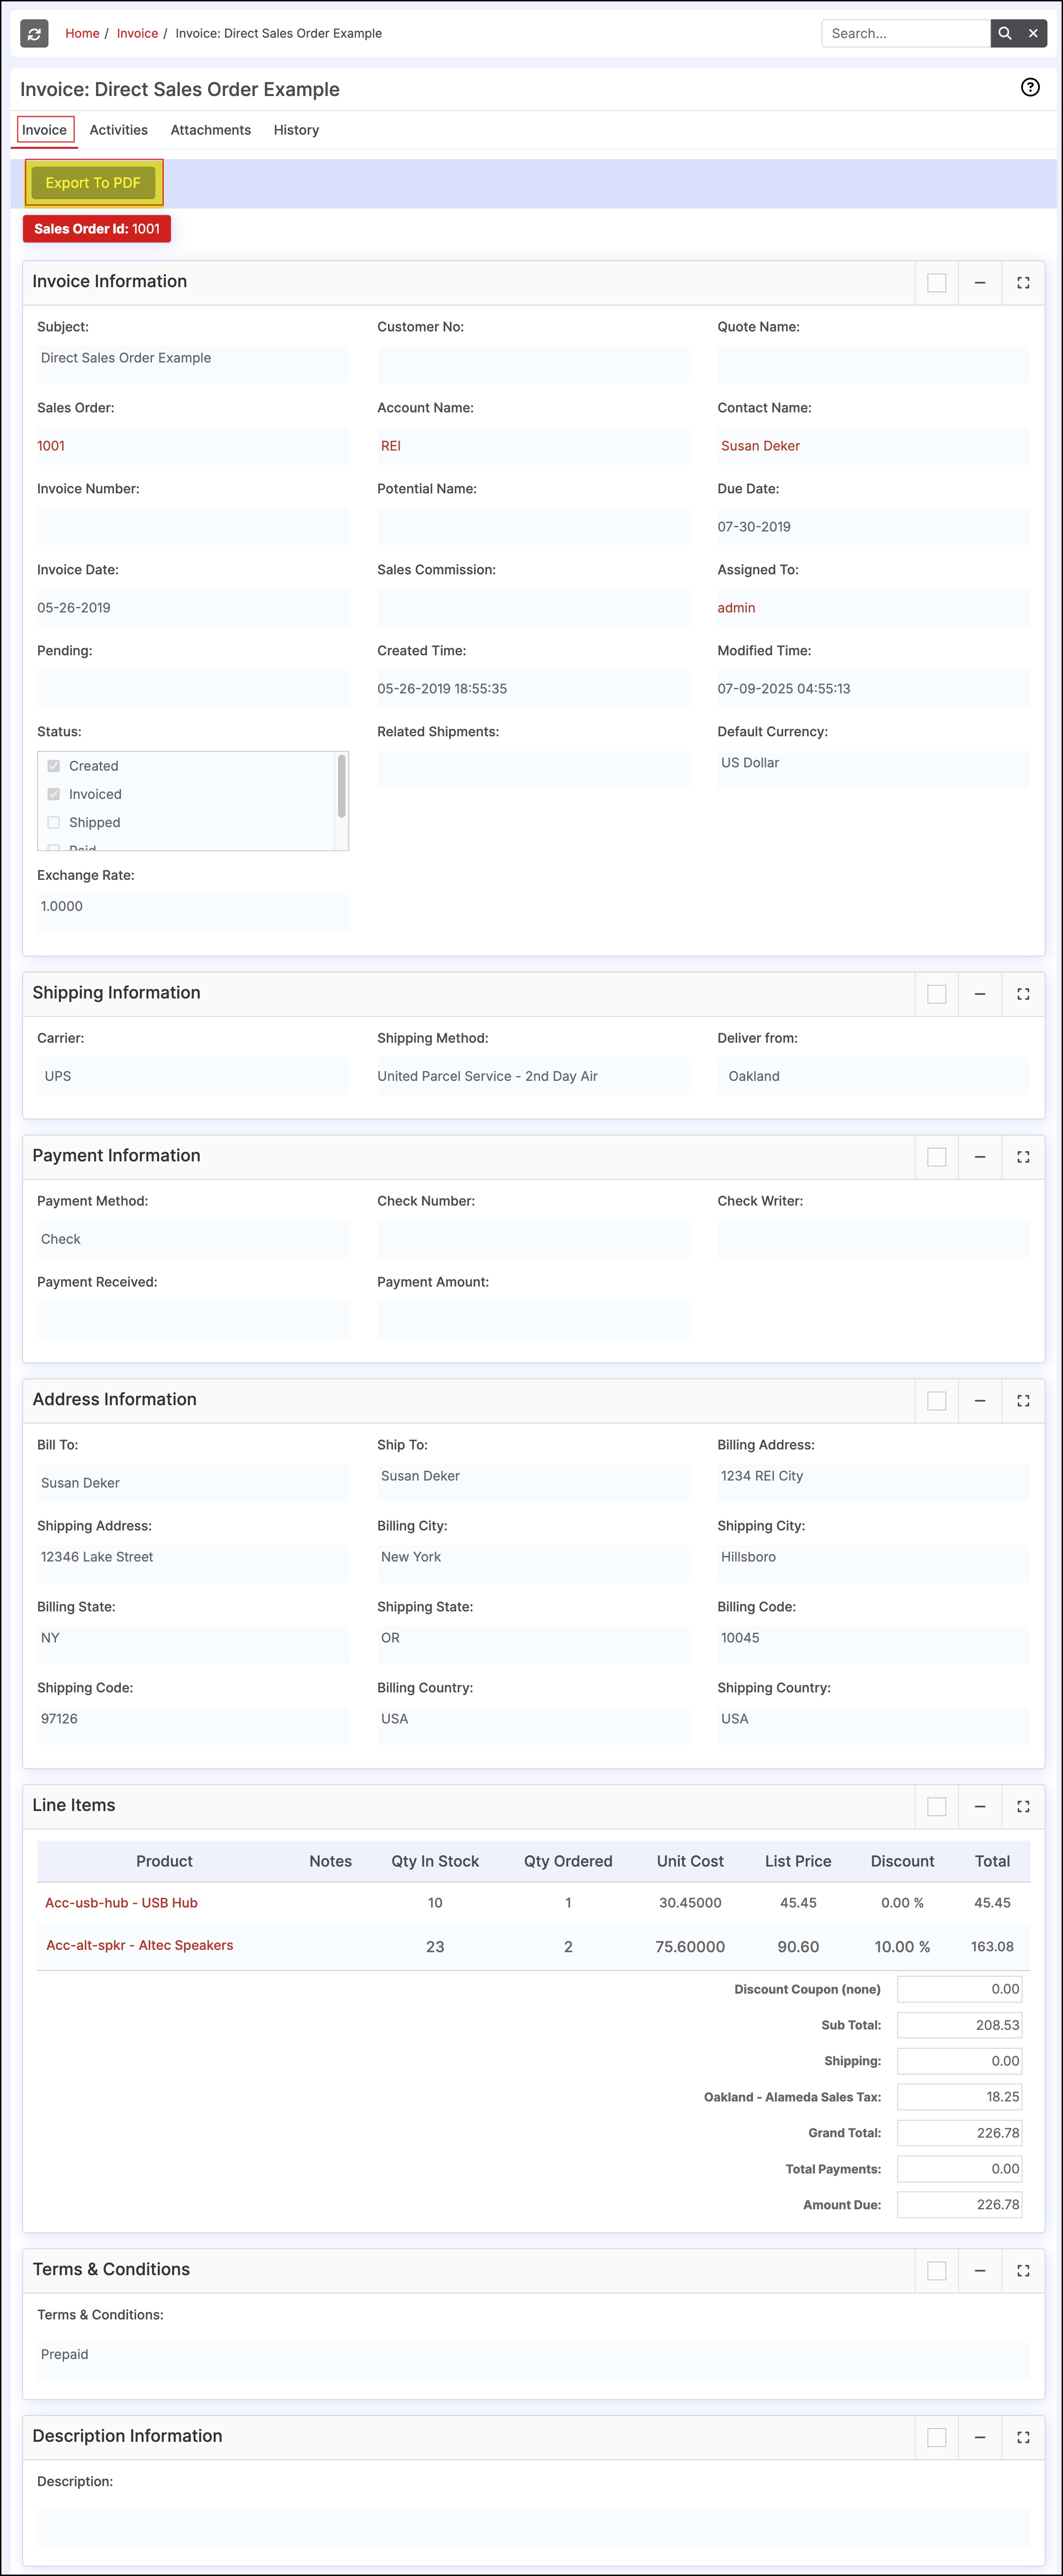
Task: Click the Qty Ordered column header
Action: click(568, 1861)
